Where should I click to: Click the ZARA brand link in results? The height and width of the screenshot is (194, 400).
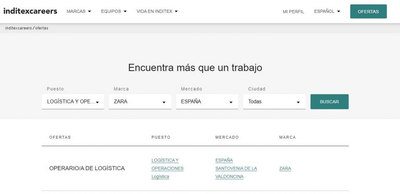coord(285,168)
